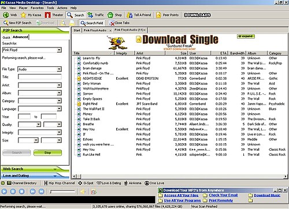Open the Favorites menu
289x209 pixels.
pos(37,8)
